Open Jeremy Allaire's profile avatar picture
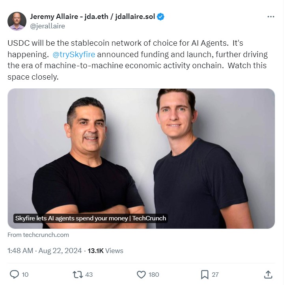 (17, 21)
